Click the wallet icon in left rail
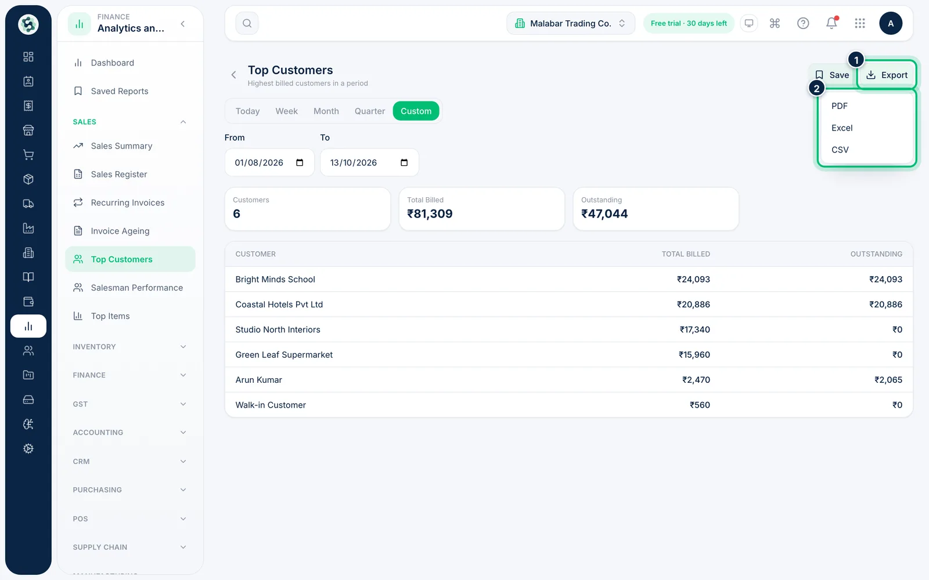The width and height of the screenshot is (929, 580). (x=28, y=302)
